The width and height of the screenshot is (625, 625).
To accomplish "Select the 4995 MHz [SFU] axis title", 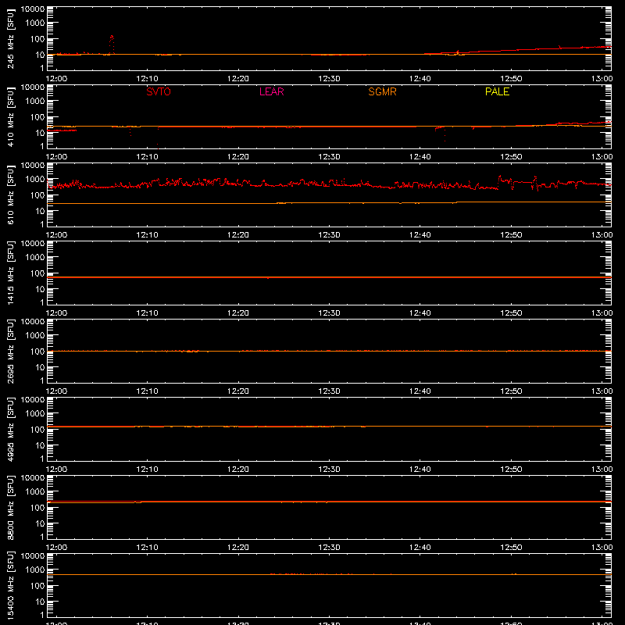I will (x=10, y=429).
